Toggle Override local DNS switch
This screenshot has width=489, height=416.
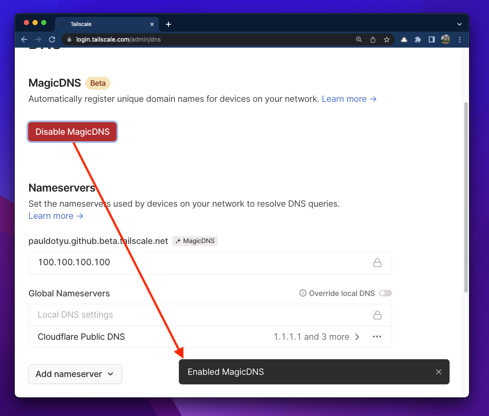coord(385,293)
